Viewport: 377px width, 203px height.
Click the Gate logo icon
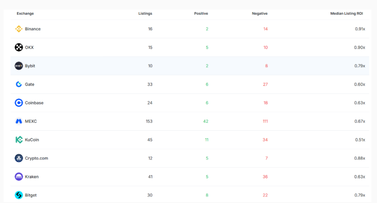coord(19,84)
